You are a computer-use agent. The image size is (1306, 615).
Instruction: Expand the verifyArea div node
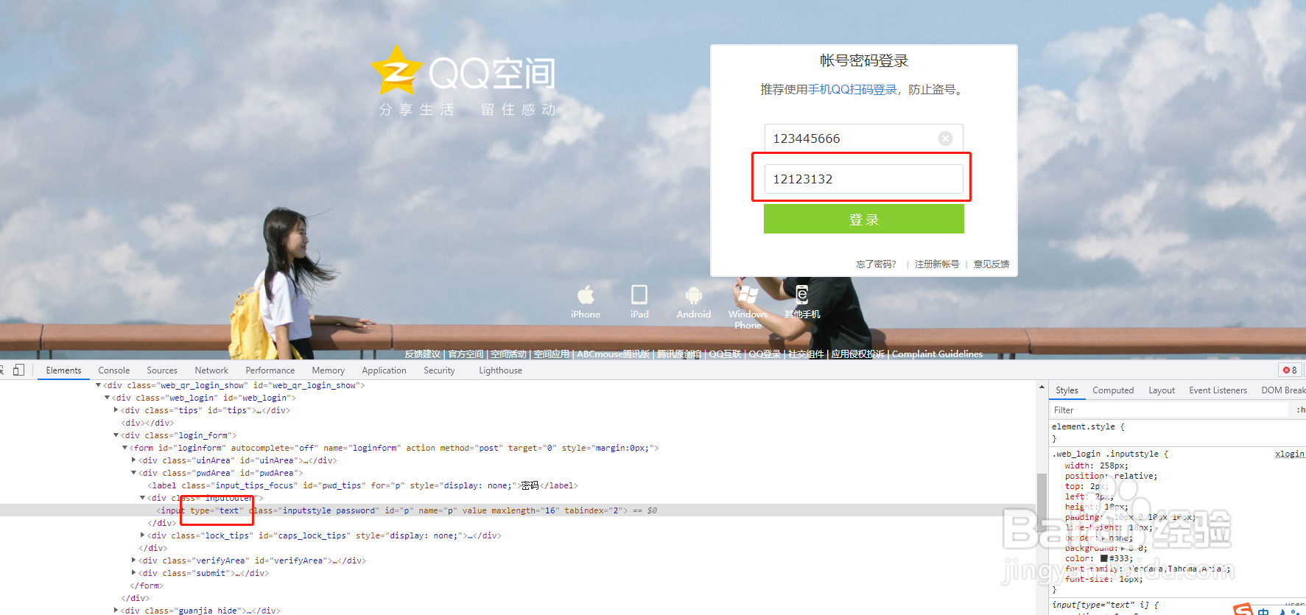click(133, 560)
